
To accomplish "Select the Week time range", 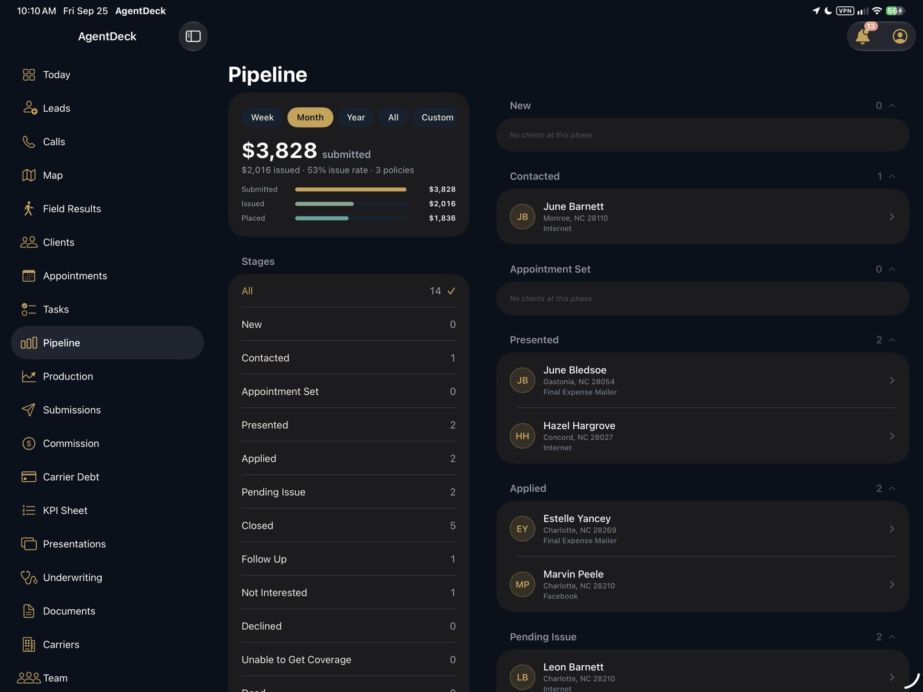I will (x=262, y=117).
